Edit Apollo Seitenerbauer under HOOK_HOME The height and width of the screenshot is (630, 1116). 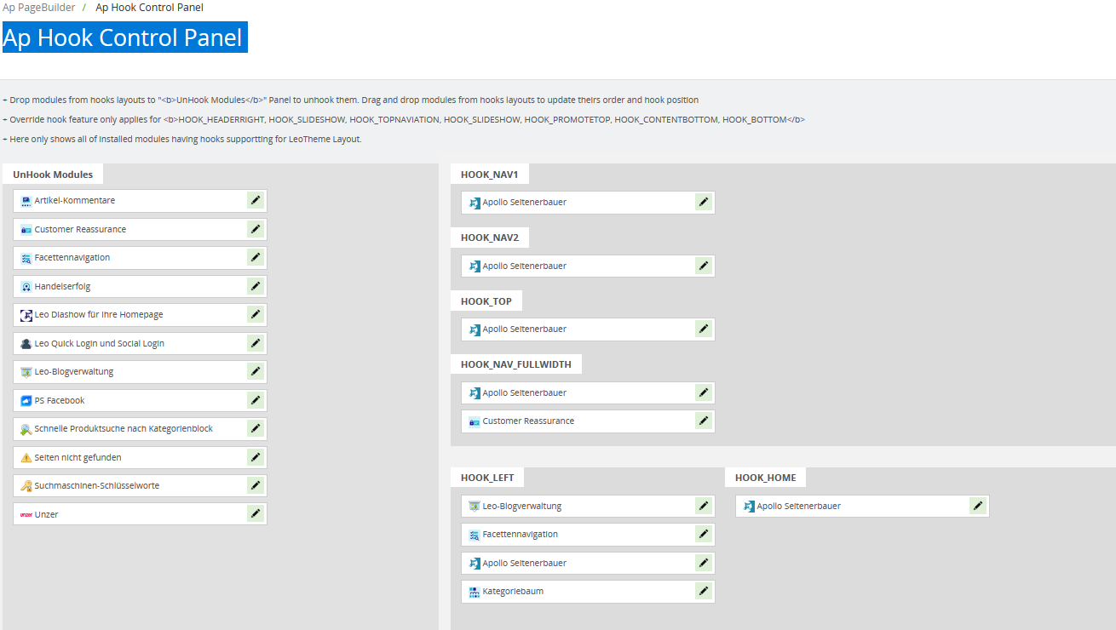point(978,506)
